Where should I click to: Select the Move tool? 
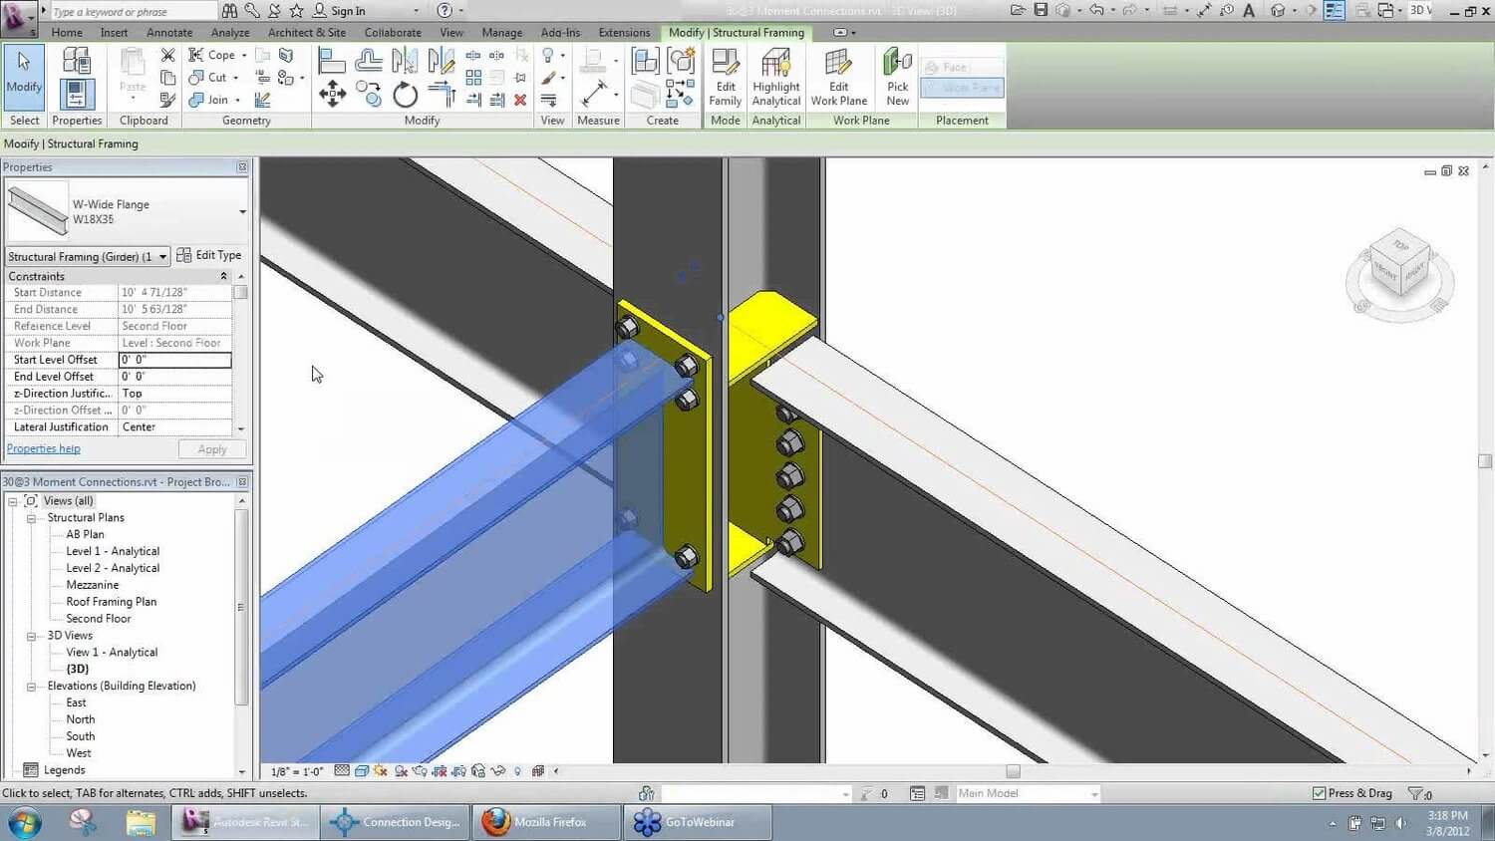[x=332, y=96]
